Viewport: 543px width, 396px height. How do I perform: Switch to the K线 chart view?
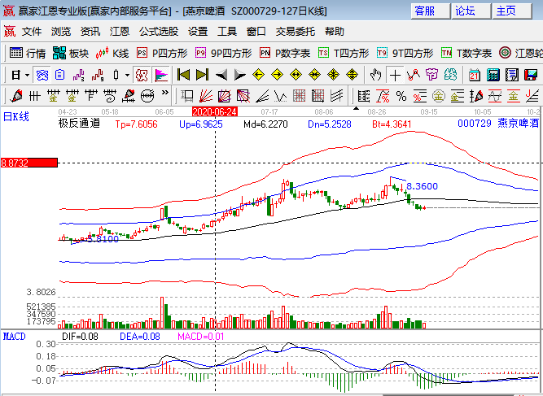pos(112,53)
